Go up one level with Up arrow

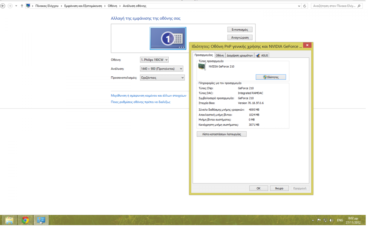pos(22,6)
